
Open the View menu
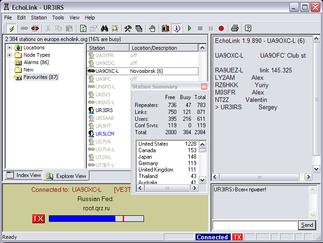(74, 18)
